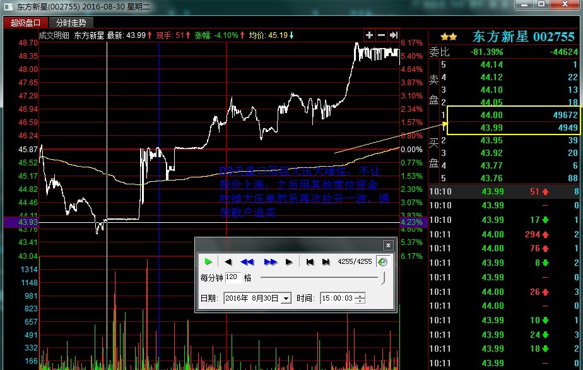The width and height of the screenshot is (583, 370).
Task: Zoom in chart with plus button
Action: 370,35
